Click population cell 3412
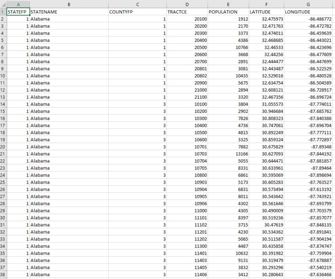335x279 pixels. (228, 275)
